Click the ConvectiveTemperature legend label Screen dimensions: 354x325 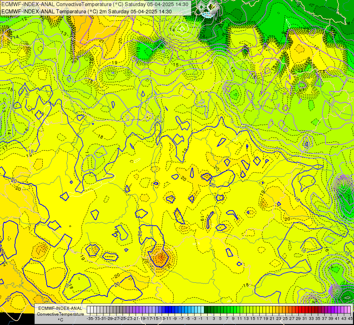[60, 314]
